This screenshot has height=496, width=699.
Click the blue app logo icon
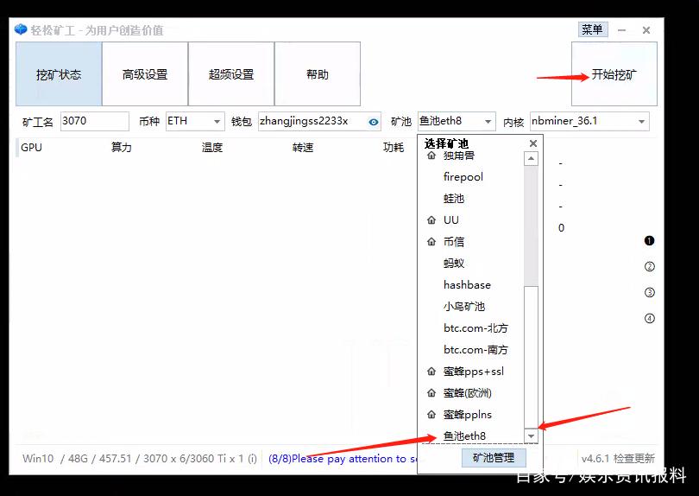21,29
